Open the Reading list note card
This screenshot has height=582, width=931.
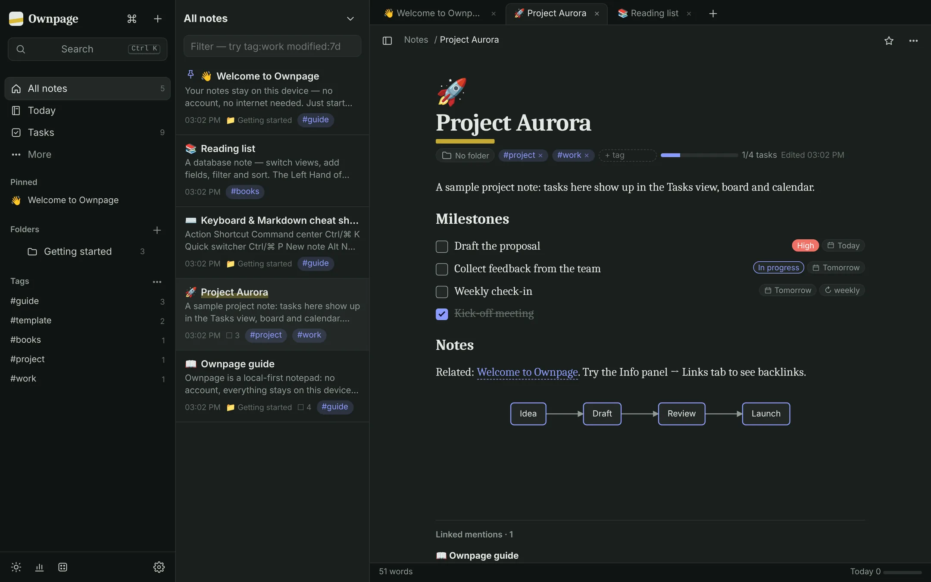pos(272,170)
